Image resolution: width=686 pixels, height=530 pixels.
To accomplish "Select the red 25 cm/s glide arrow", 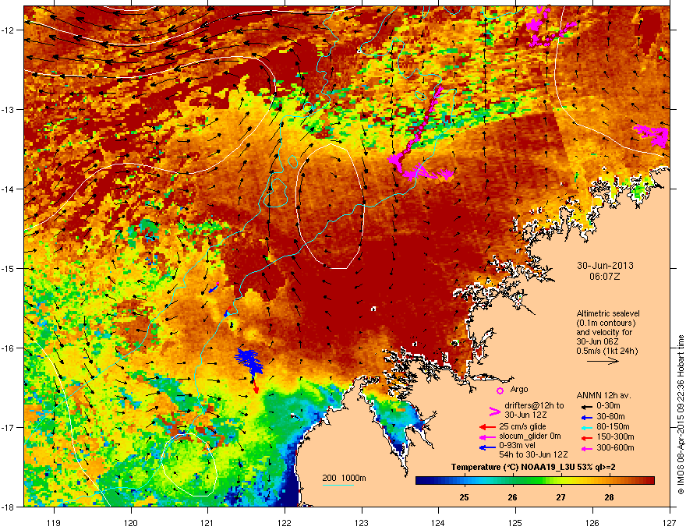I will point(487,427).
